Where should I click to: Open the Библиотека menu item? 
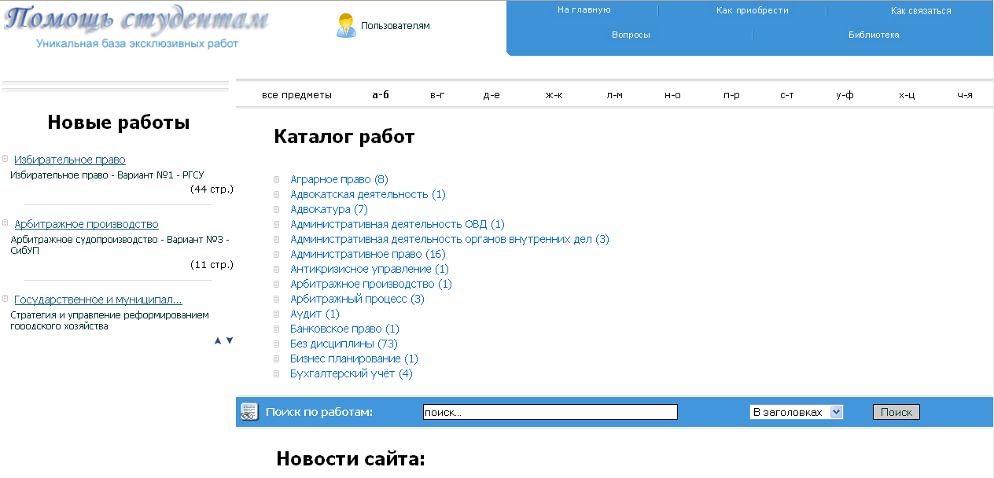(x=873, y=35)
